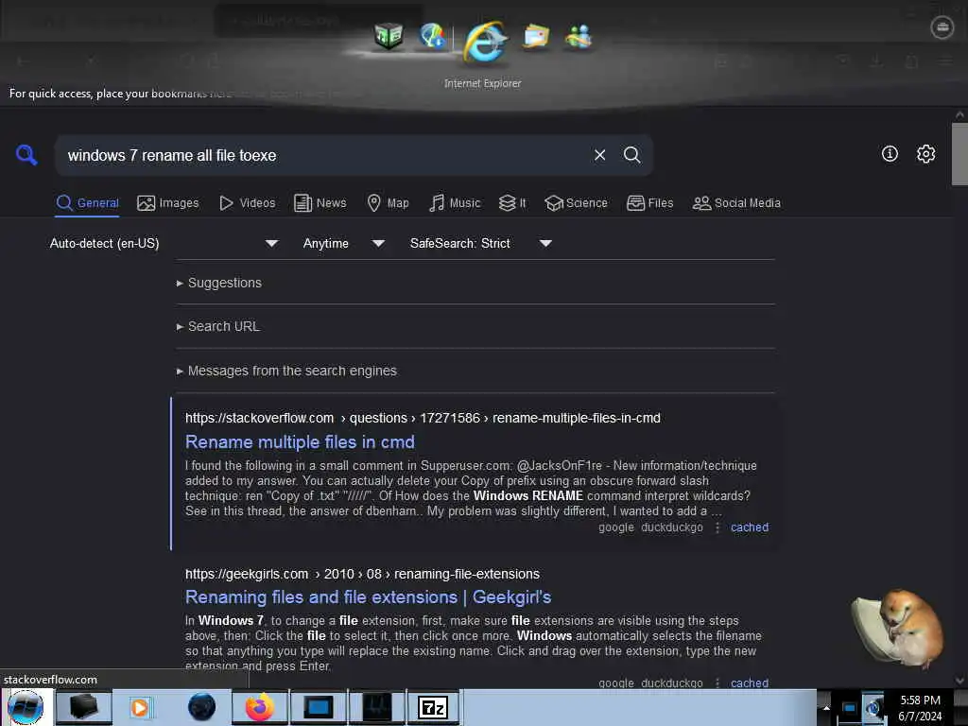Open the Anytime time range dropdown

pos(343,243)
